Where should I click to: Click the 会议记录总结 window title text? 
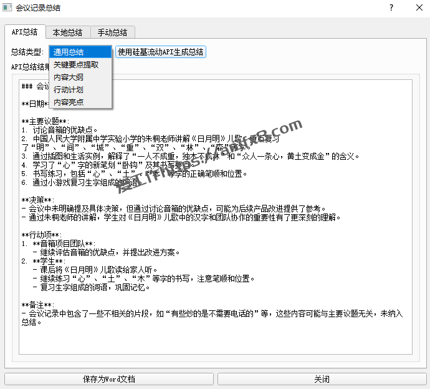[x=39, y=7]
